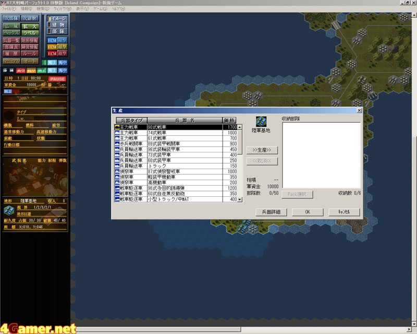Toggle the blue 迎撃 intercept button

[63, 41]
